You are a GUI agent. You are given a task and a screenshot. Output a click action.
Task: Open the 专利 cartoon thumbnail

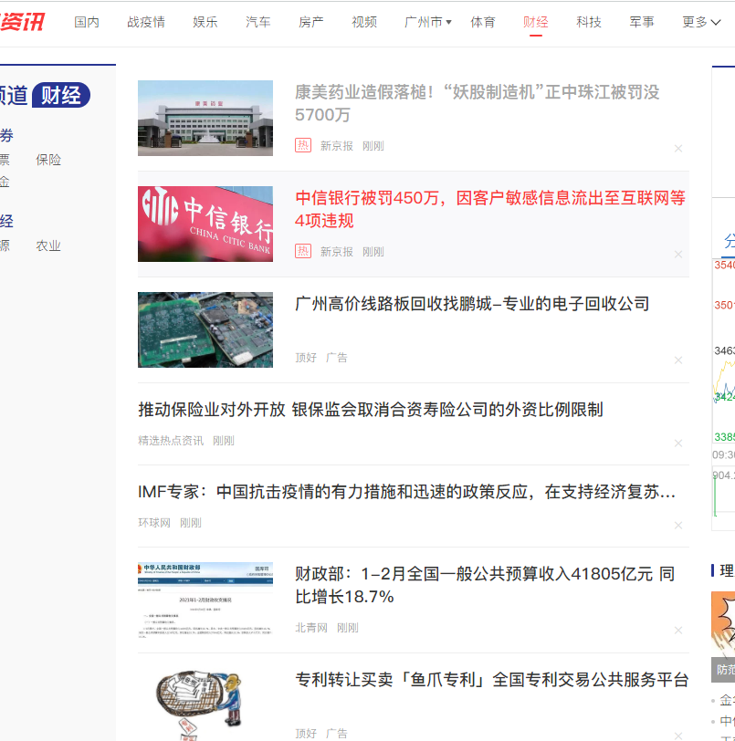[205, 704]
